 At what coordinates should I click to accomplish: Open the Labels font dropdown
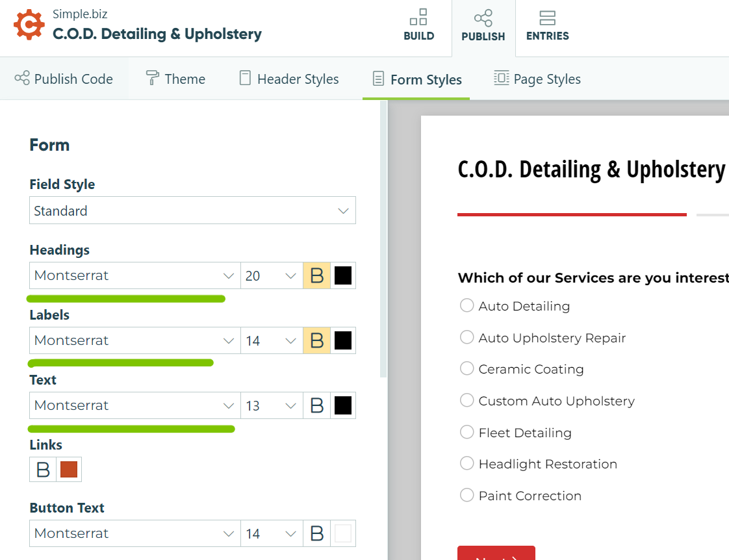135,340
